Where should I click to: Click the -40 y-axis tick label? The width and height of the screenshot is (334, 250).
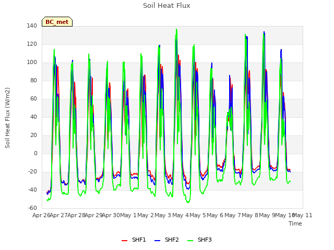32,190
